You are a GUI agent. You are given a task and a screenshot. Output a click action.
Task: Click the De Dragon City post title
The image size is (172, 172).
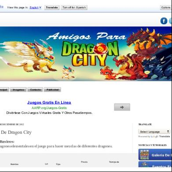point(16,132)
